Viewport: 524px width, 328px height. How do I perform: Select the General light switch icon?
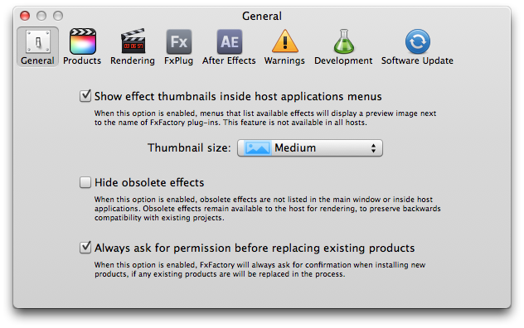[38, 41]
